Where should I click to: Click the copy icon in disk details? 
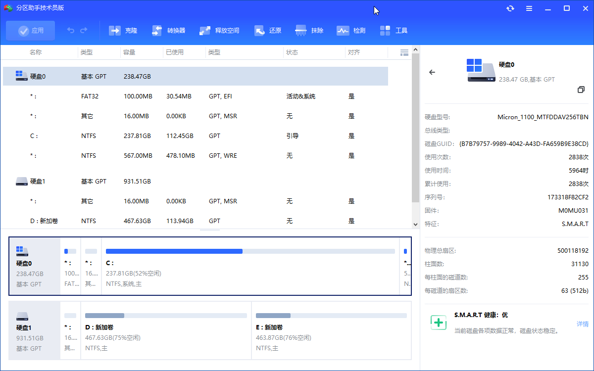(581, 90)
